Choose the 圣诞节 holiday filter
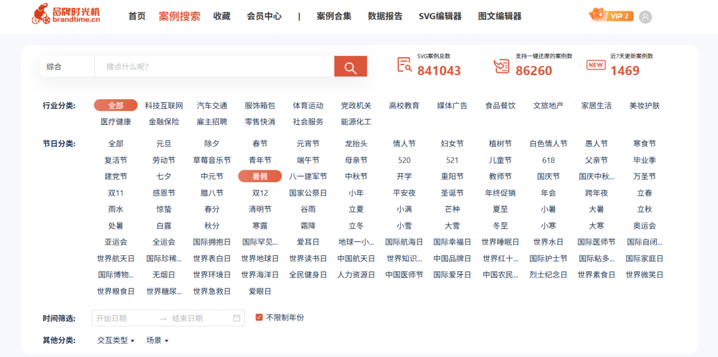The image size is (718, 357). (453, 193)
